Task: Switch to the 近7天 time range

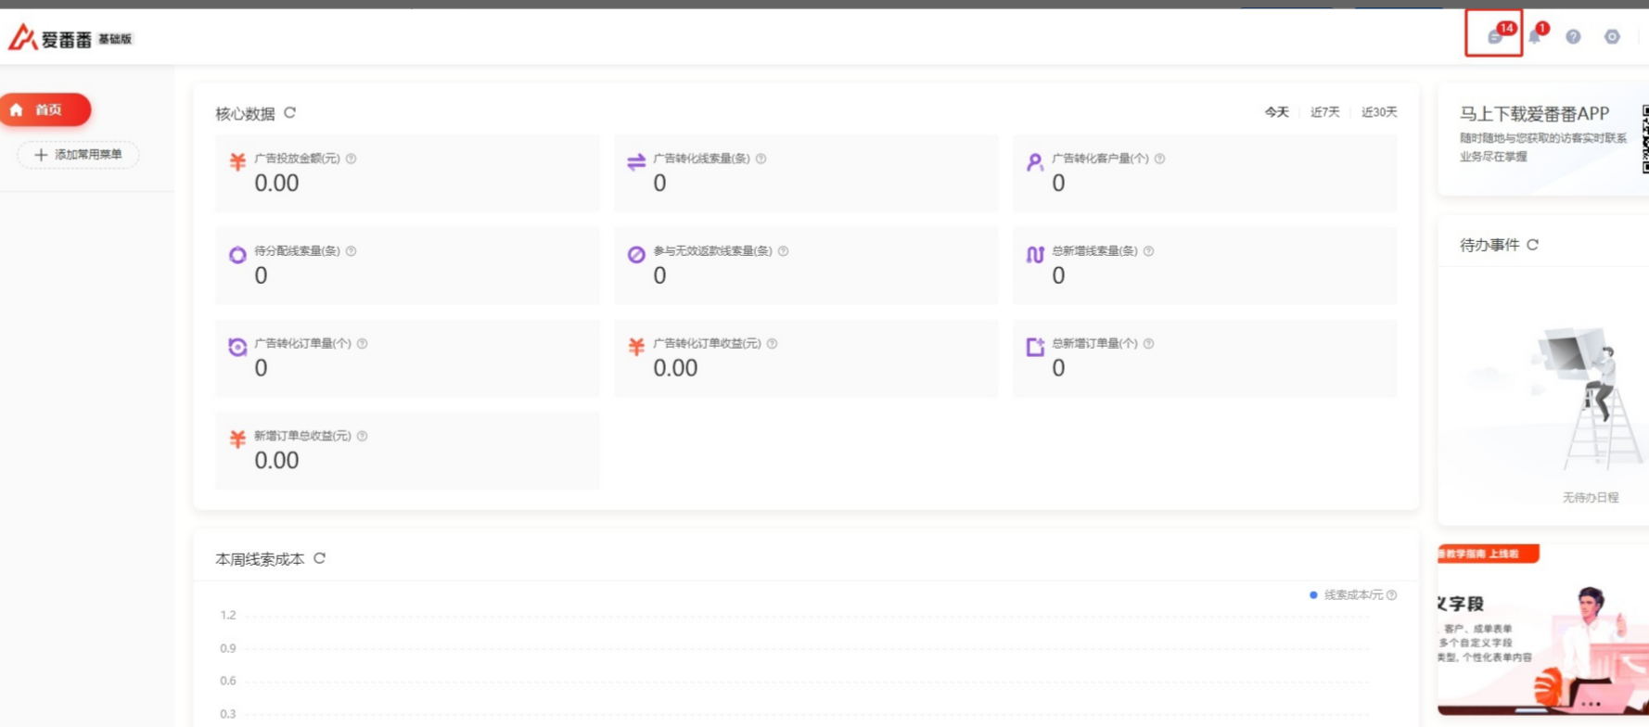Action: point(1324,112)
